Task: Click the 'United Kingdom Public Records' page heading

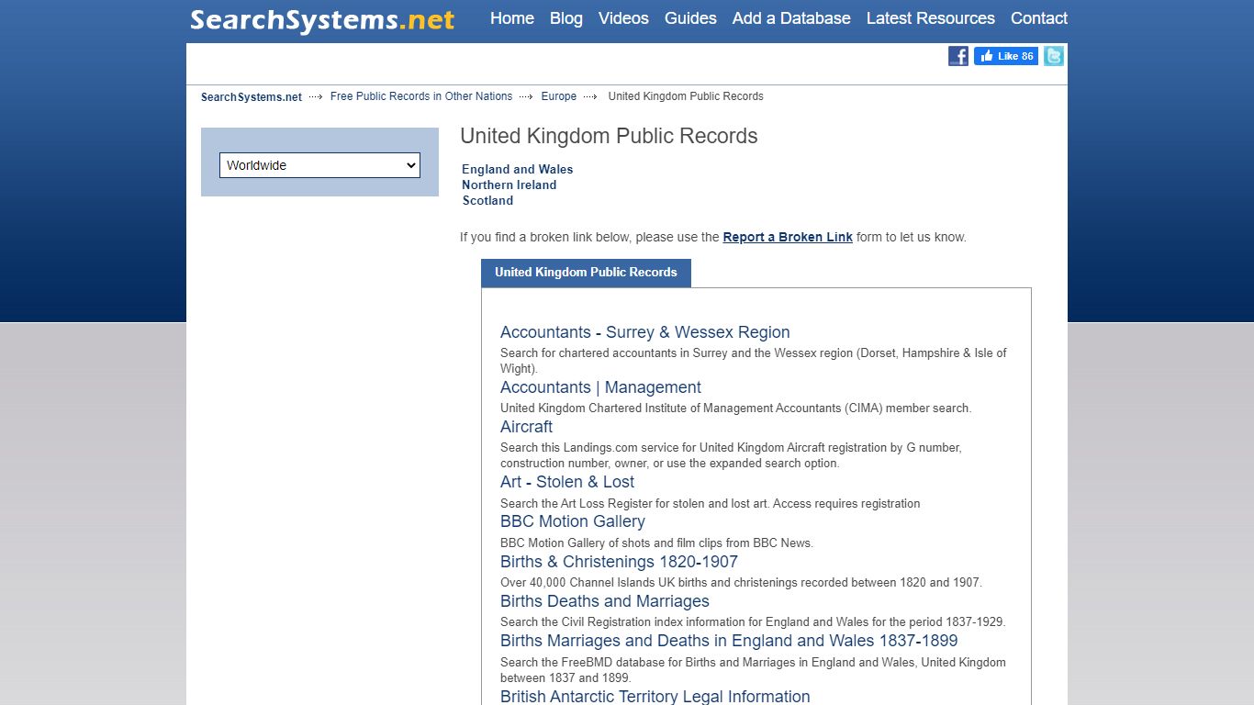Action: tap(609, 136)
